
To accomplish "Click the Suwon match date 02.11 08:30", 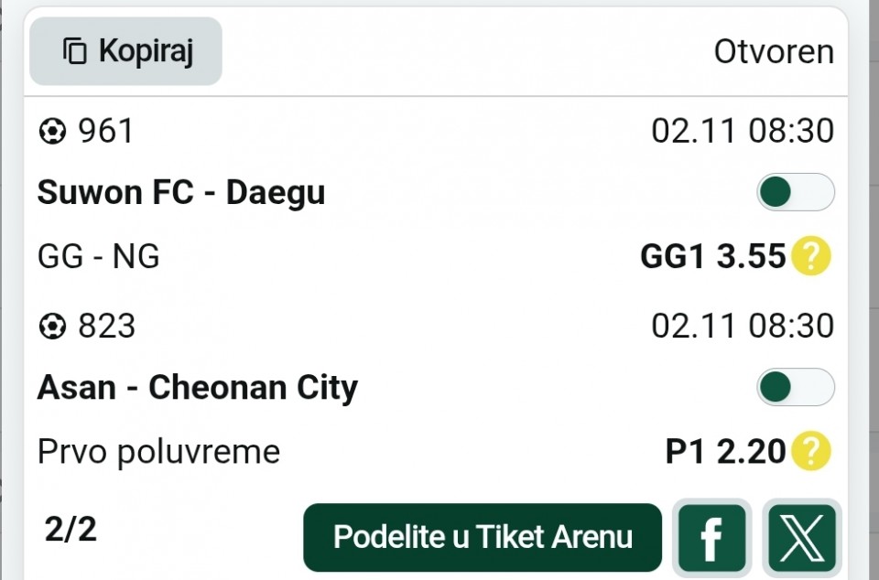I will (x=743, y=132).
